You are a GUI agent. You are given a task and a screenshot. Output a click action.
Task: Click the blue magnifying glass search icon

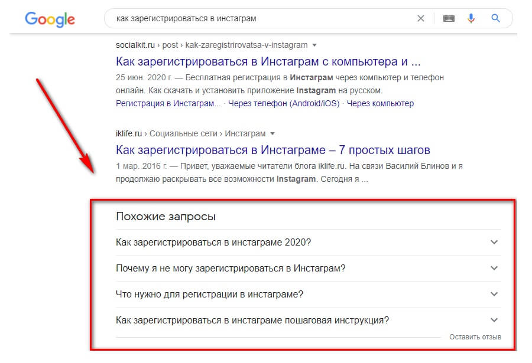coord(496,18)
